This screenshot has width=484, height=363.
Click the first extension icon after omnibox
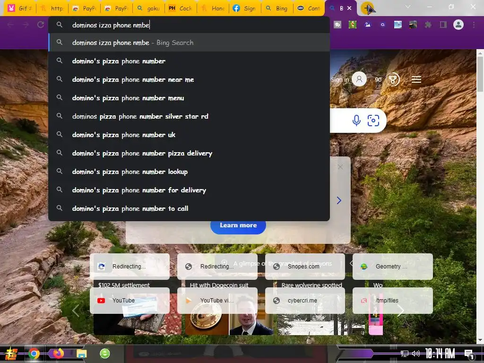pos(337,25)
